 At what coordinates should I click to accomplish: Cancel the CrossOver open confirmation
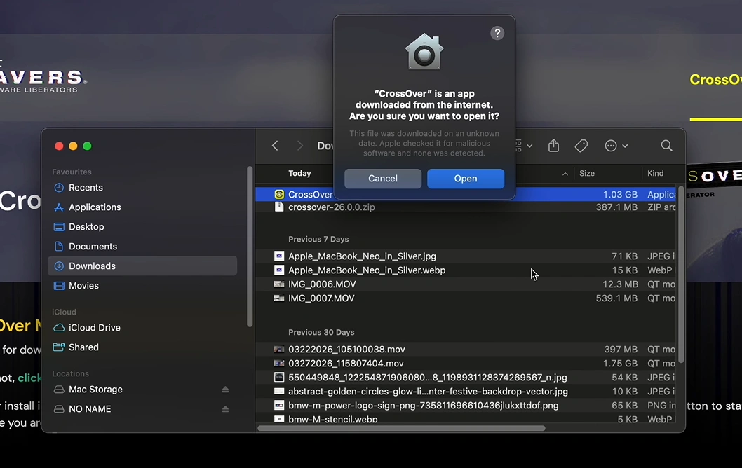pyautogui.click(x=382, y=179)
